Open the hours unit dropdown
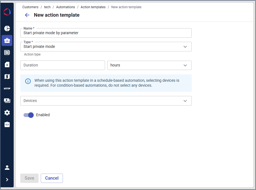The height and width of the screenshot is (190, 256). (x=185, y=65)
